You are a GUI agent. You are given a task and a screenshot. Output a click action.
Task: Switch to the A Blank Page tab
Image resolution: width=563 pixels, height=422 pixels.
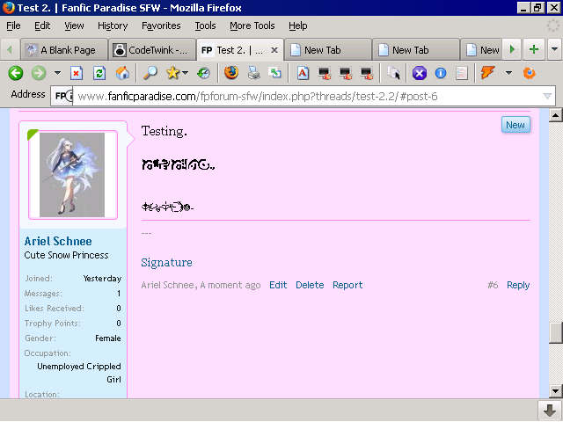click(x=64, y=50)
